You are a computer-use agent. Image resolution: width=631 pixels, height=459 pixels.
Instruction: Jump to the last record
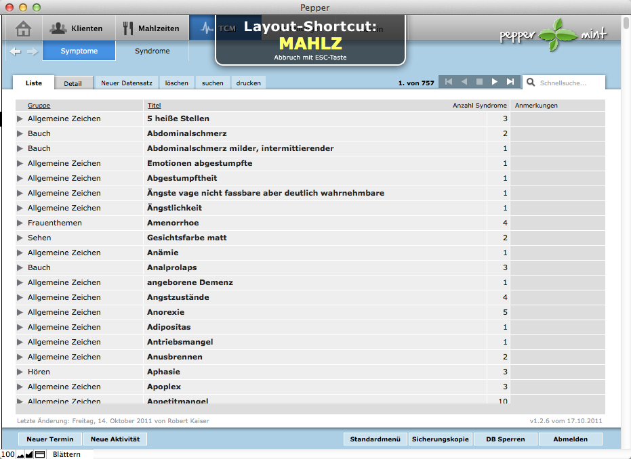510,82
